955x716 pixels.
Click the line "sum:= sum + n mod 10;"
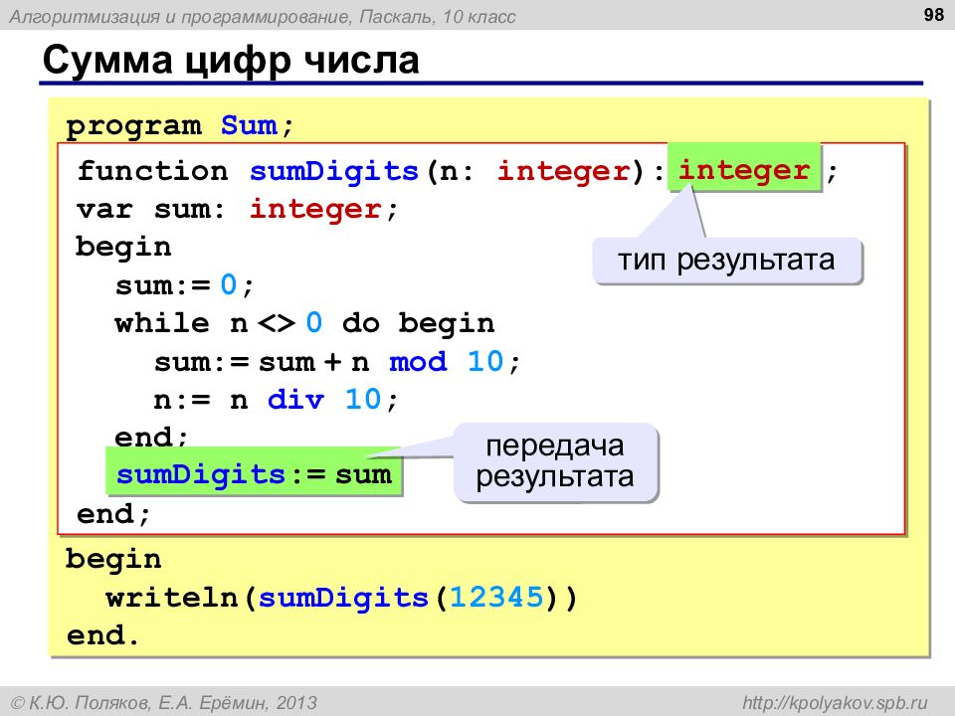(338, 362)
